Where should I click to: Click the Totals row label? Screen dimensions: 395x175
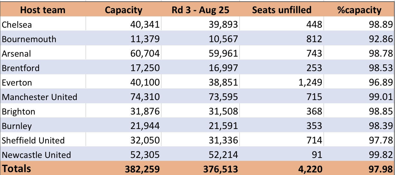tap(43, 169)
